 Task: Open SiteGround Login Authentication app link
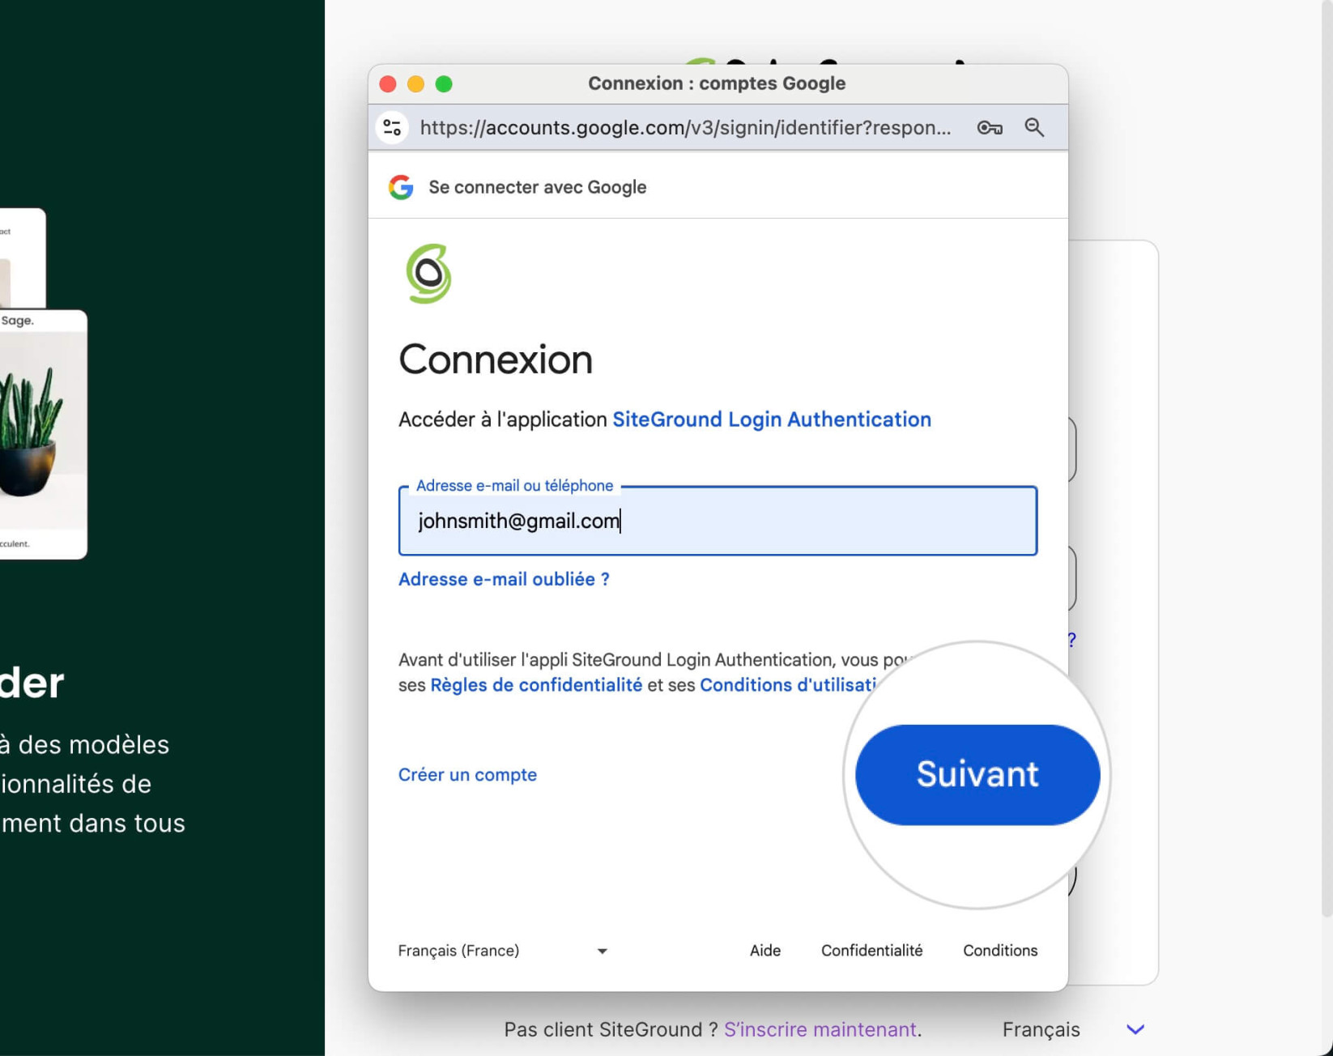pos(772,419)
